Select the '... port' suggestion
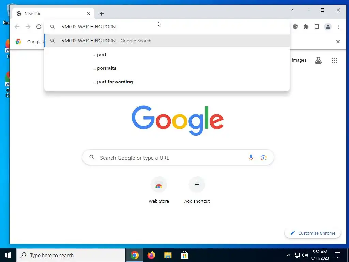 (167, 55)
